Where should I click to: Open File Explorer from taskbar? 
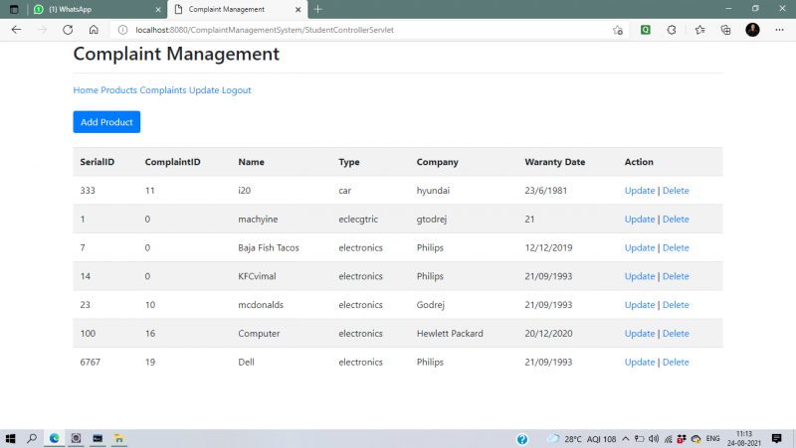(x=119, y=438)
